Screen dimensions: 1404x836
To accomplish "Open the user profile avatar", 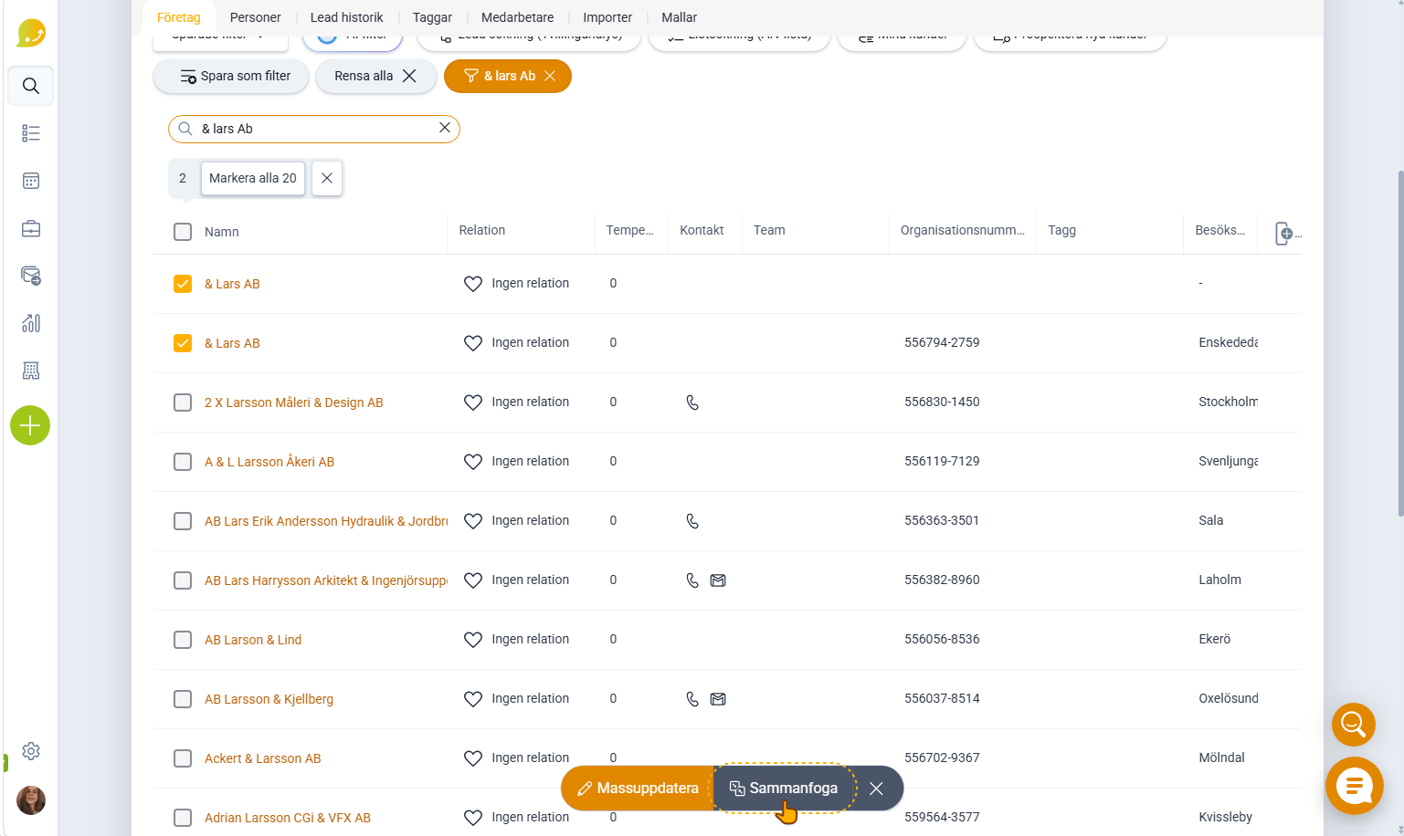I will [x=31, y=800].
